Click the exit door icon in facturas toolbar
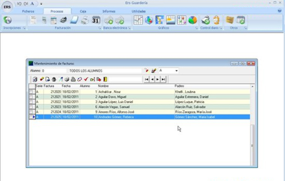This screenshot has width=285, height=181. (105, 79)
